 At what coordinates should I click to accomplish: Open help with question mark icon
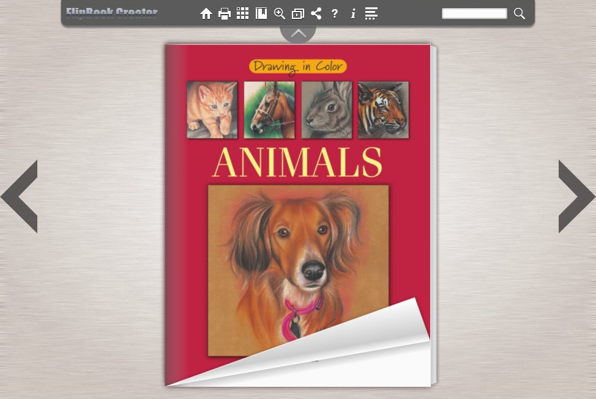(335, 13)
